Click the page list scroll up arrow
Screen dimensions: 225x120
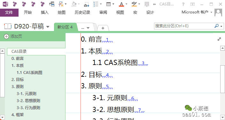coord(3,51)
